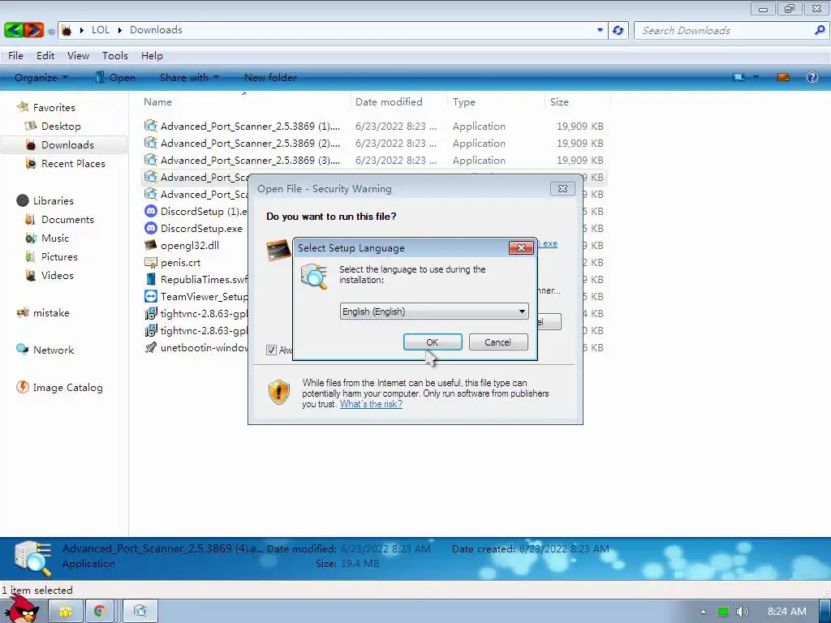
Task: Click the Angry Birds start button
Action: point(21,609)
